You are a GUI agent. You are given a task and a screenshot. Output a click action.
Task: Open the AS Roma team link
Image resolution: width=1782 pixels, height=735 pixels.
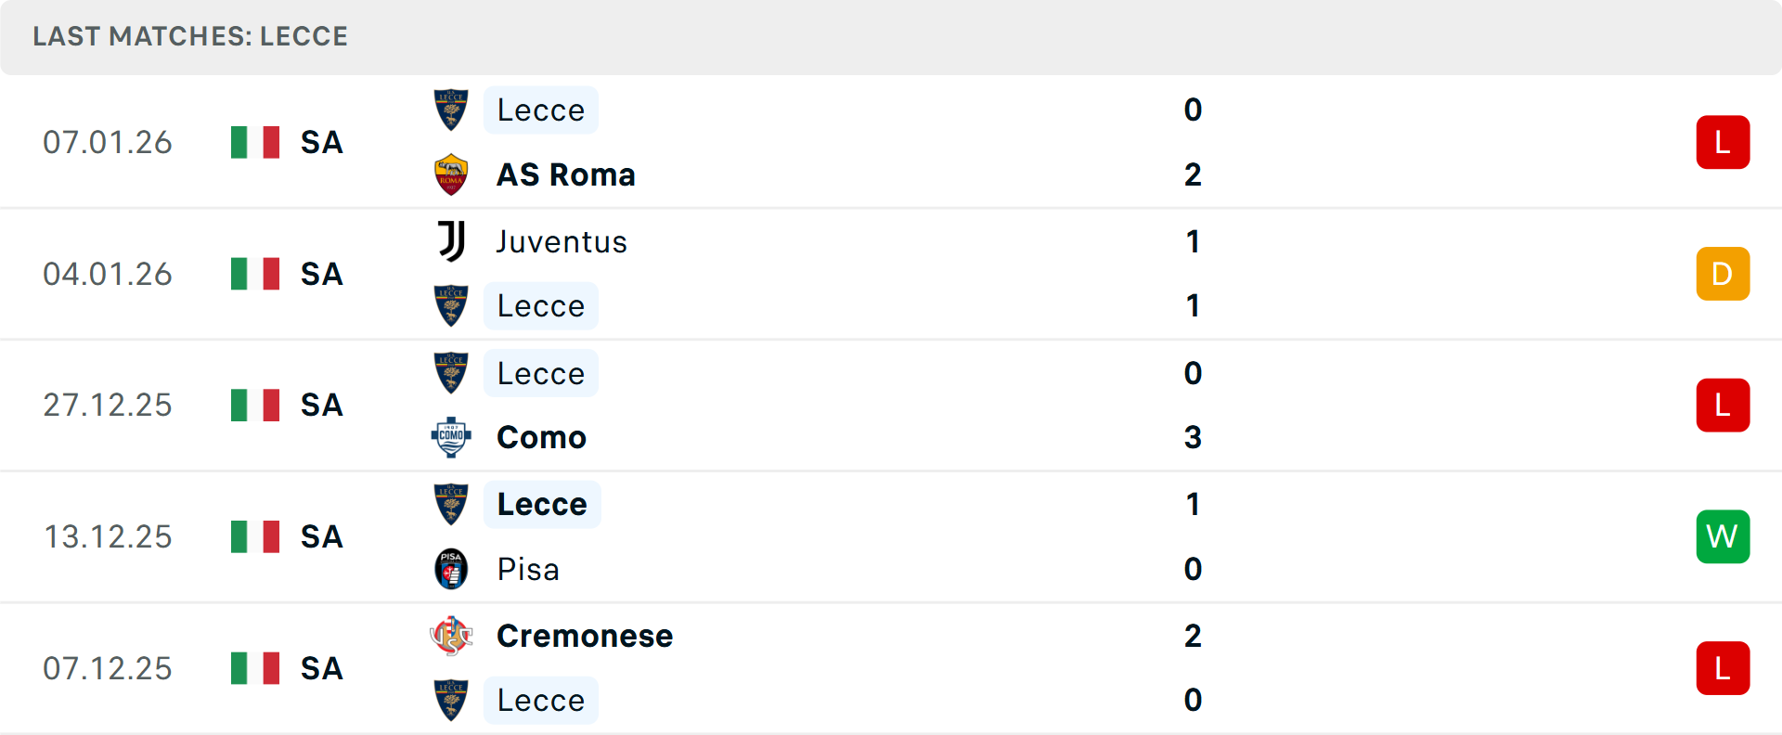point(566,174)
